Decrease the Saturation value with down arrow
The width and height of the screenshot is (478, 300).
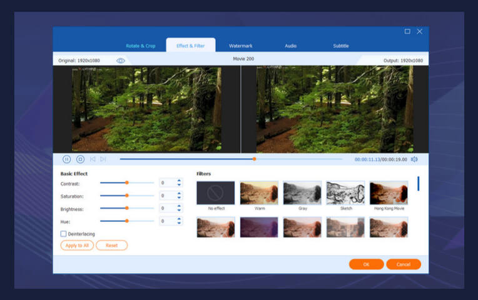click(180, 198)
